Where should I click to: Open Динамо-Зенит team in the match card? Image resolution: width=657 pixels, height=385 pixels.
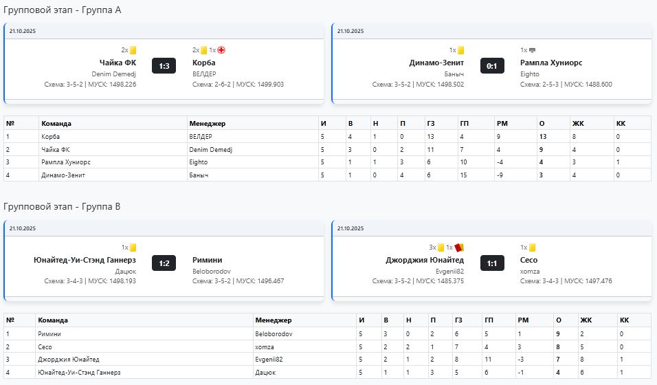(x=436, y=63)
